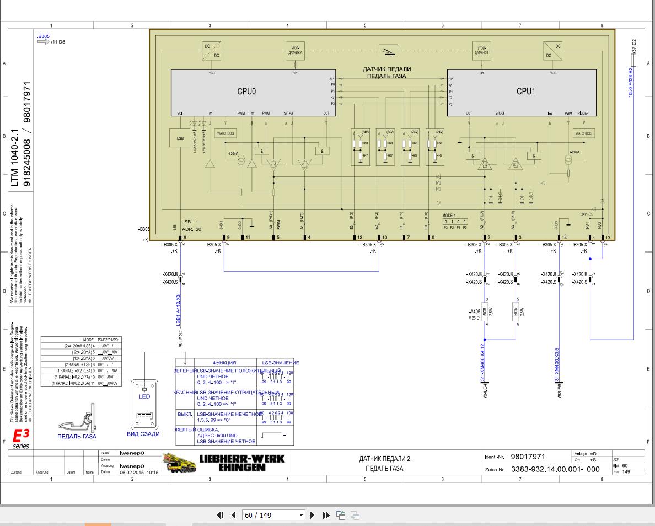Click the CPU1 block
The width and height of the screenshot is (655, 526).
click(x=522, y=93)
